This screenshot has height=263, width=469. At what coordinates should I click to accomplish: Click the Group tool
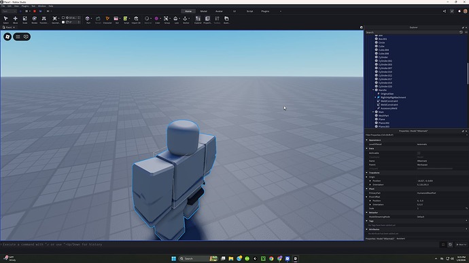click(166, 20)
